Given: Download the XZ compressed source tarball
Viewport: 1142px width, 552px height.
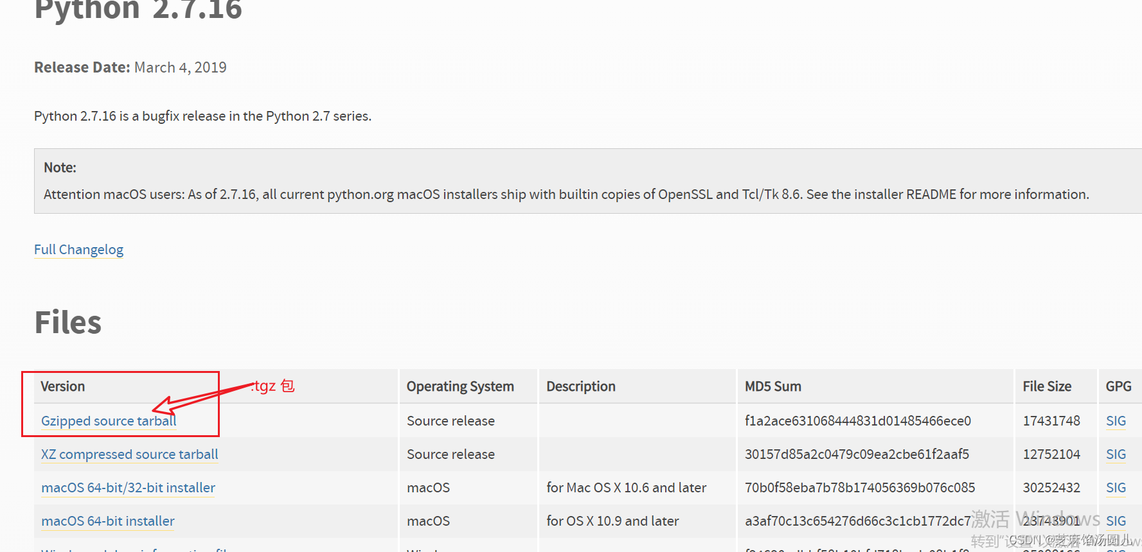Looking at the screenshot, I should click(130, 454).
